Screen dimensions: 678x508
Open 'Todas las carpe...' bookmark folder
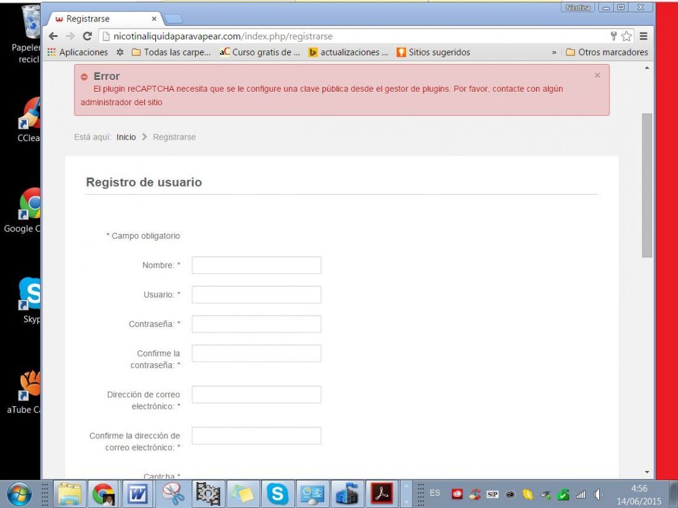click(x=171, y=52)
